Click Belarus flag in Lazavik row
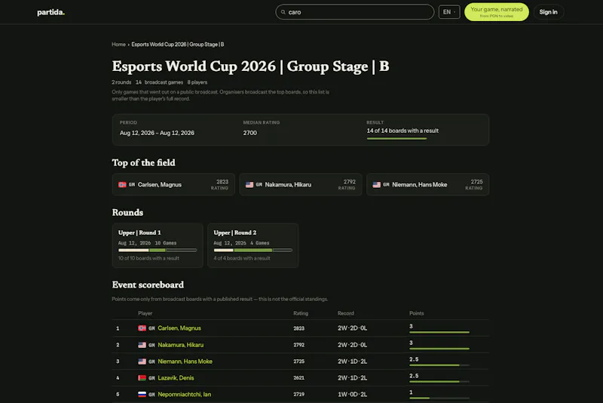Image resolution: width=603 pixels, height=403 pixels. pyautogui.click(x=142, y=378)
